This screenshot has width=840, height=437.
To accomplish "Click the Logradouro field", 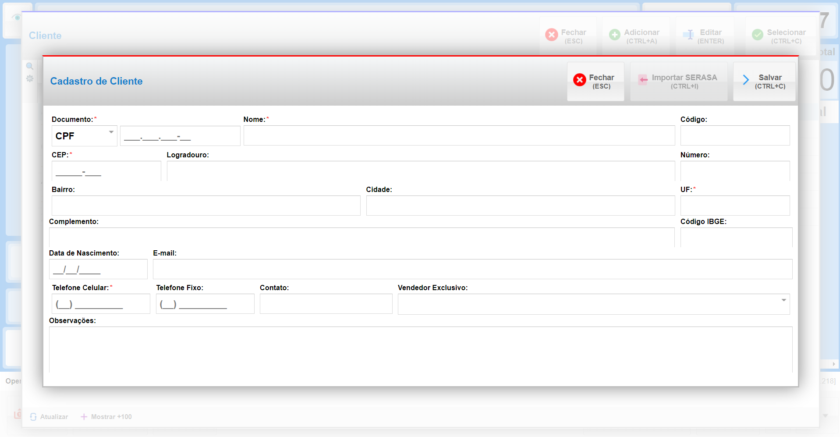I will click(x=421, y=171).
